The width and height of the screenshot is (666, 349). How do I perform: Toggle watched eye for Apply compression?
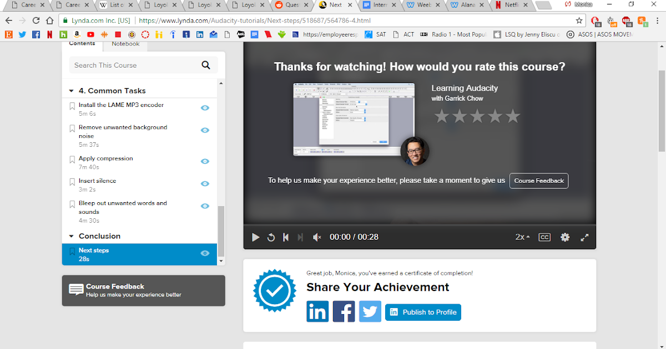coord(205,161)
